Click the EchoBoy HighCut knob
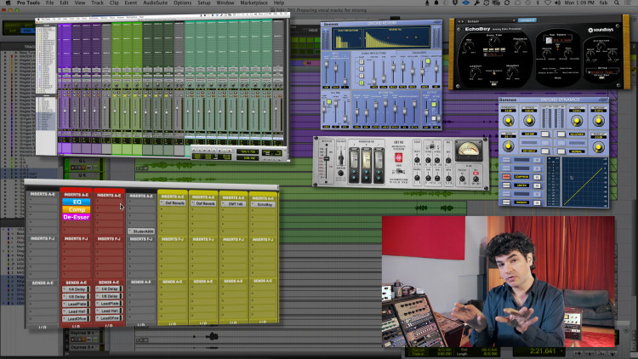Screen dimensions: 638x359 click(x=512, y=72)
